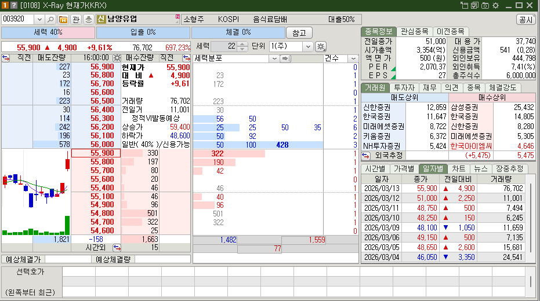The image size is (540, 301).
Task: Click the checkbox-window link icon in title bar
Action: pos(474,5)
